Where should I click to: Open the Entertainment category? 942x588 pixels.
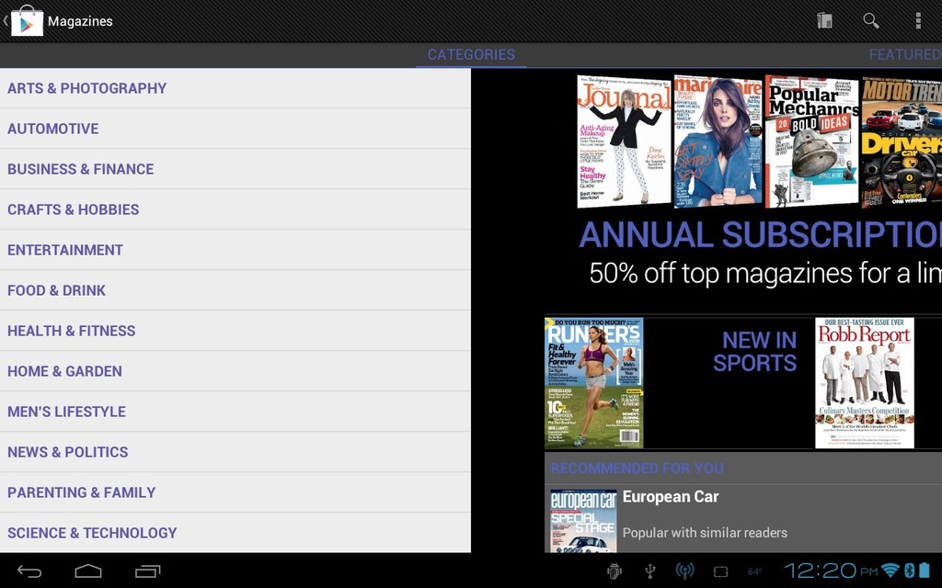pyautogui.click(x=235, y=250)
